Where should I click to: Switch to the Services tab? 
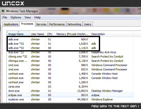click(41, 24)
